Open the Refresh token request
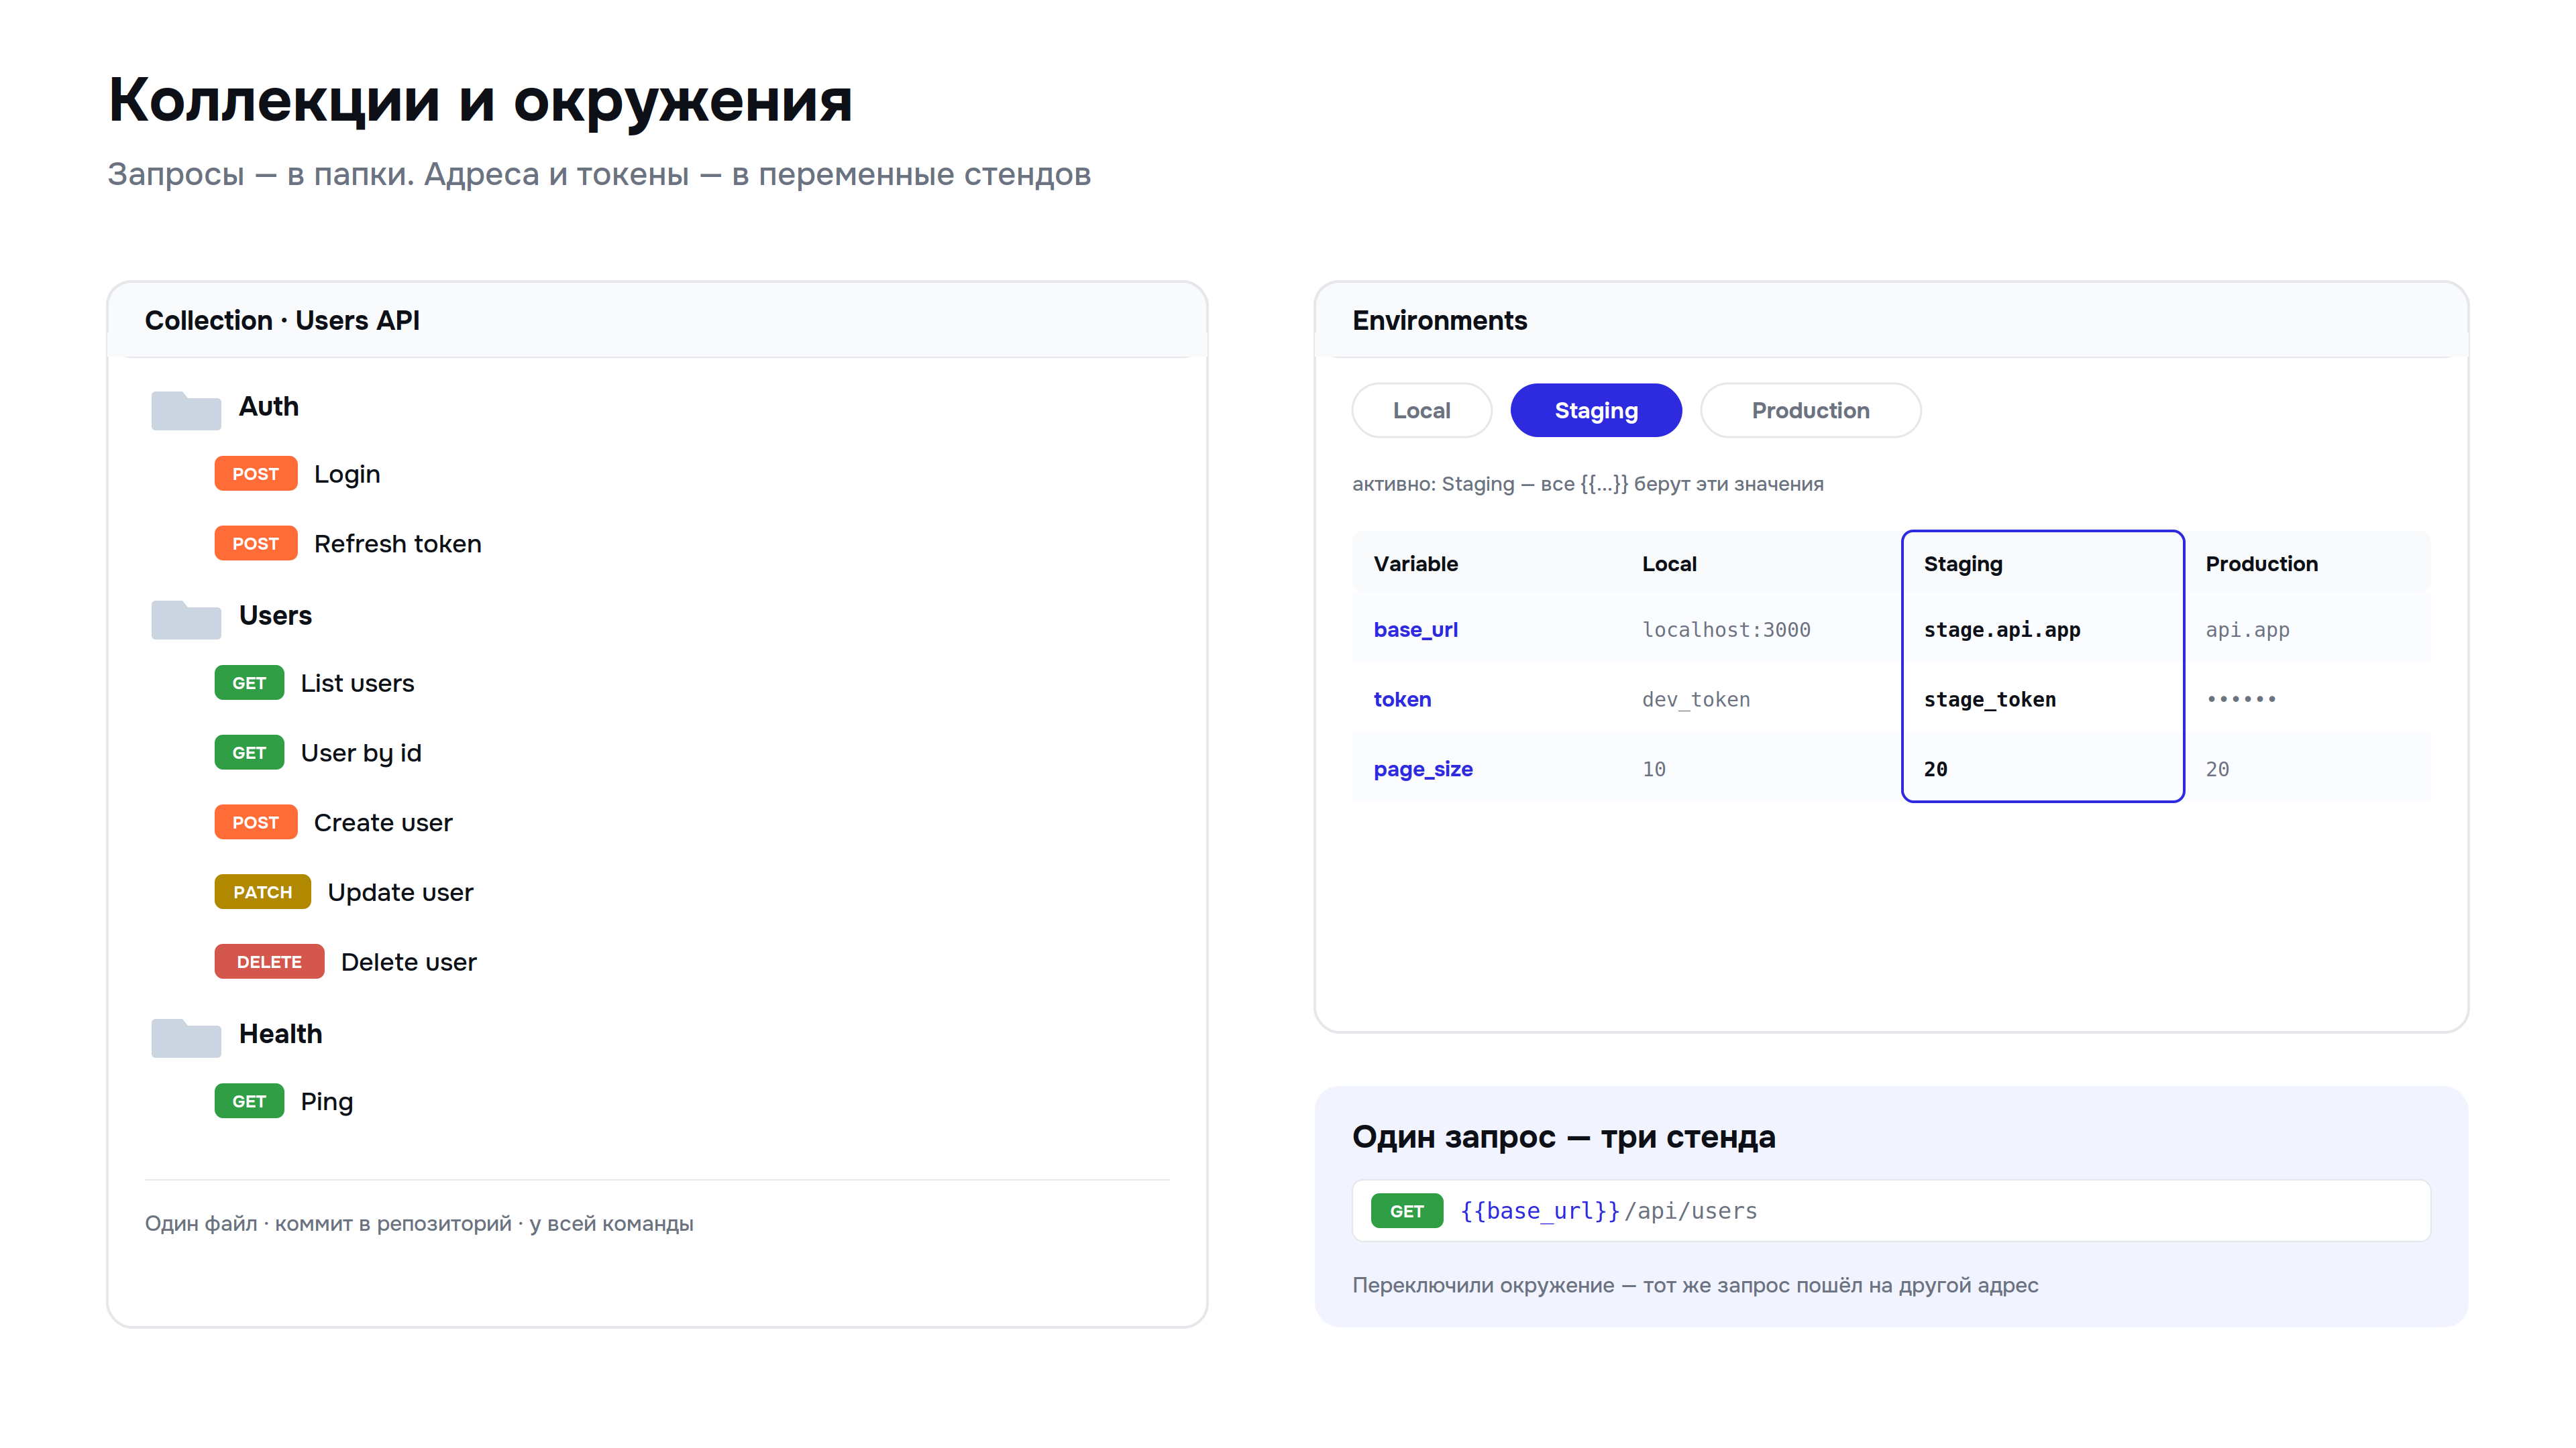This screenshot has height=1448, width=2576. (x=398, y=544)
